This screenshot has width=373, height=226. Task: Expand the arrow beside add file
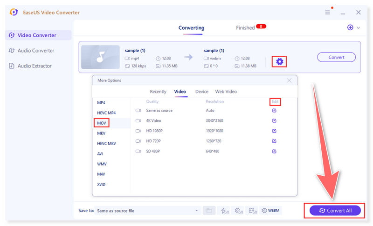coord(358,28)
